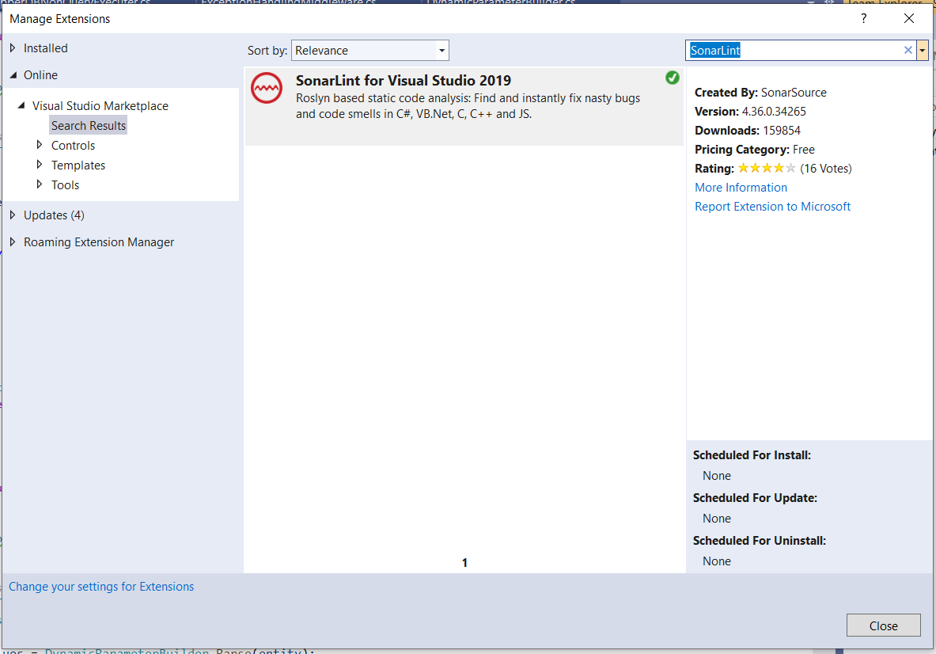Click the SonarLint extension logo icon
The width and height of the screenshot is (936, 654).
click(x=267, y=89)
